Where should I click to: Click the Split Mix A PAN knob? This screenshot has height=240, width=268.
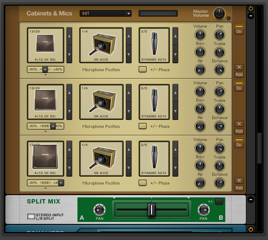99,210
